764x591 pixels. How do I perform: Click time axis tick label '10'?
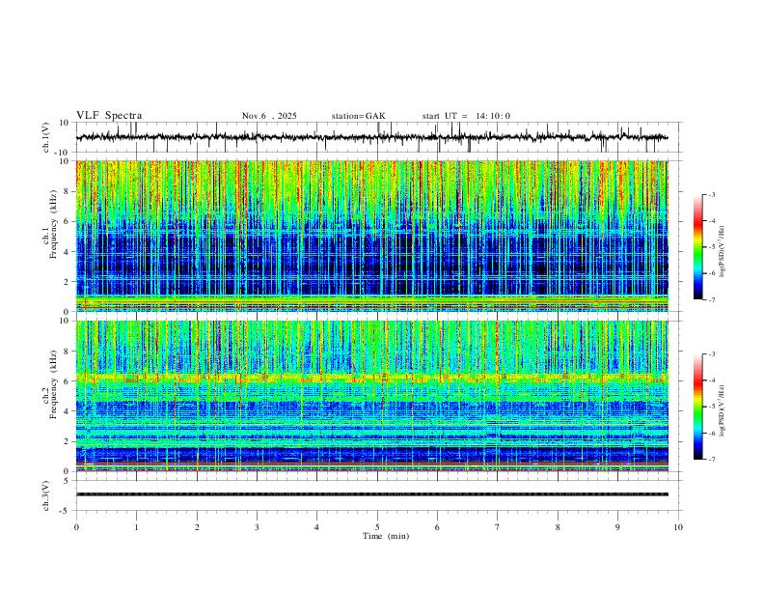pos(678,527)
